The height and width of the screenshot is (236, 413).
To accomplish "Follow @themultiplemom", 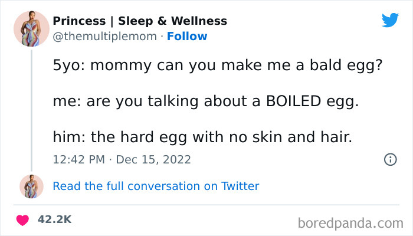I will pos(187,37).
